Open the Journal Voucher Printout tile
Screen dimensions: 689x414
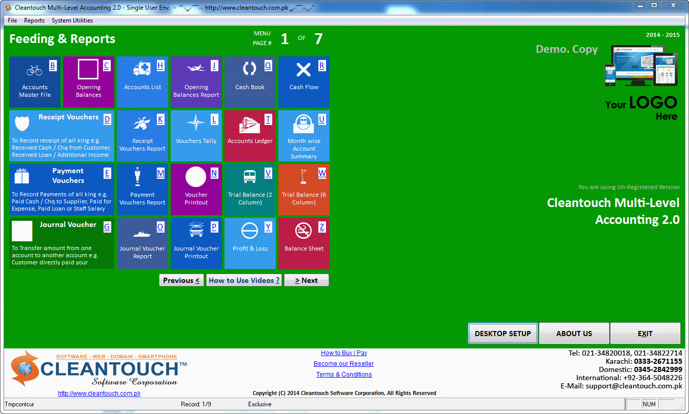click(x=196, y=243)
